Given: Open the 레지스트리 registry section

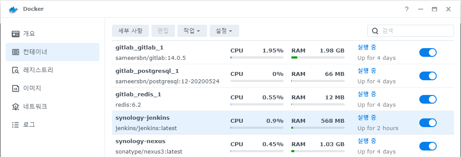Looking at the screenshot, I should pyautogui.click(x=53, y=70).
